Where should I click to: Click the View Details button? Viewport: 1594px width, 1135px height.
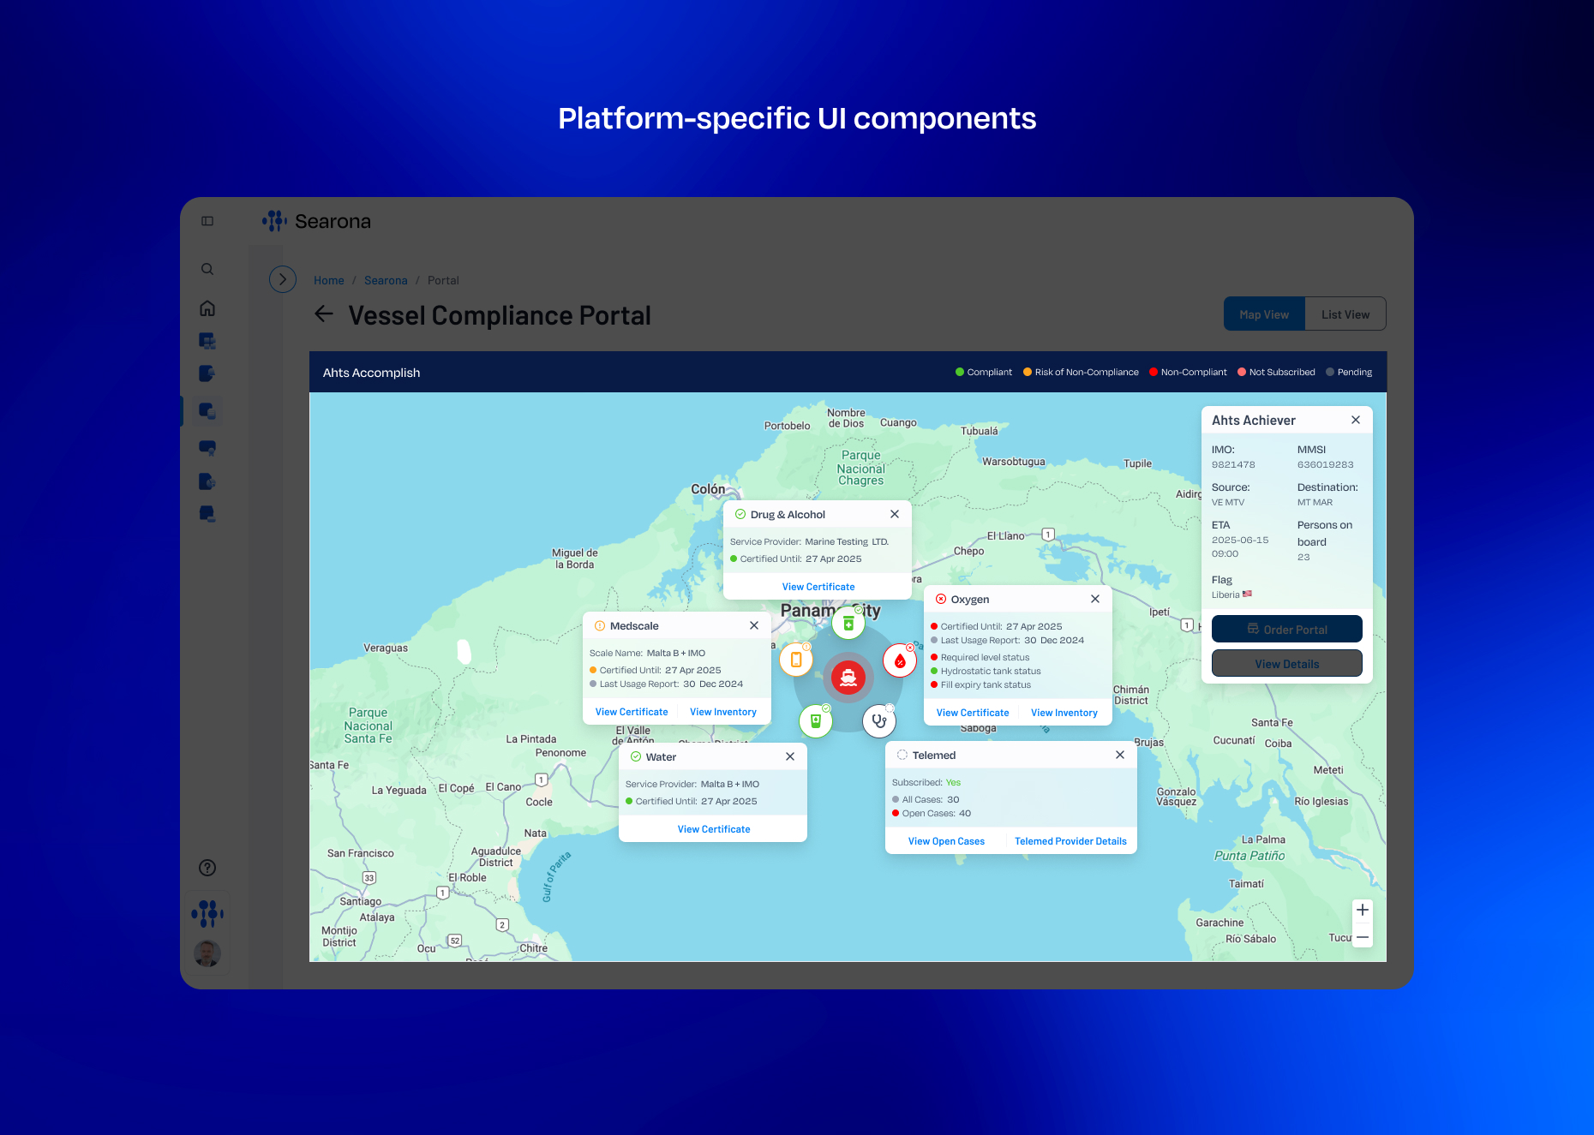click(x=1287, y=663)
